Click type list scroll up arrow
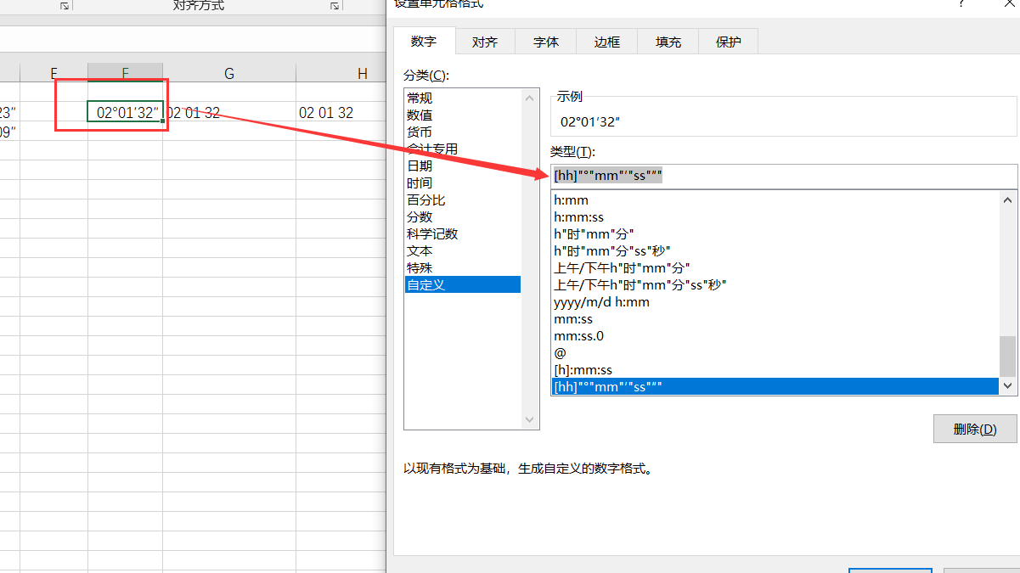This screenshot has height=573, width=1020. [1008, 200]
